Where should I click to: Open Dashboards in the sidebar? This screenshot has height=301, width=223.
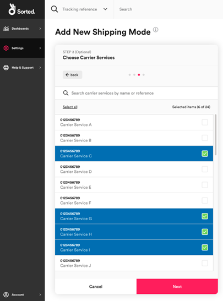pyautogui.click(x=22, y=29)
